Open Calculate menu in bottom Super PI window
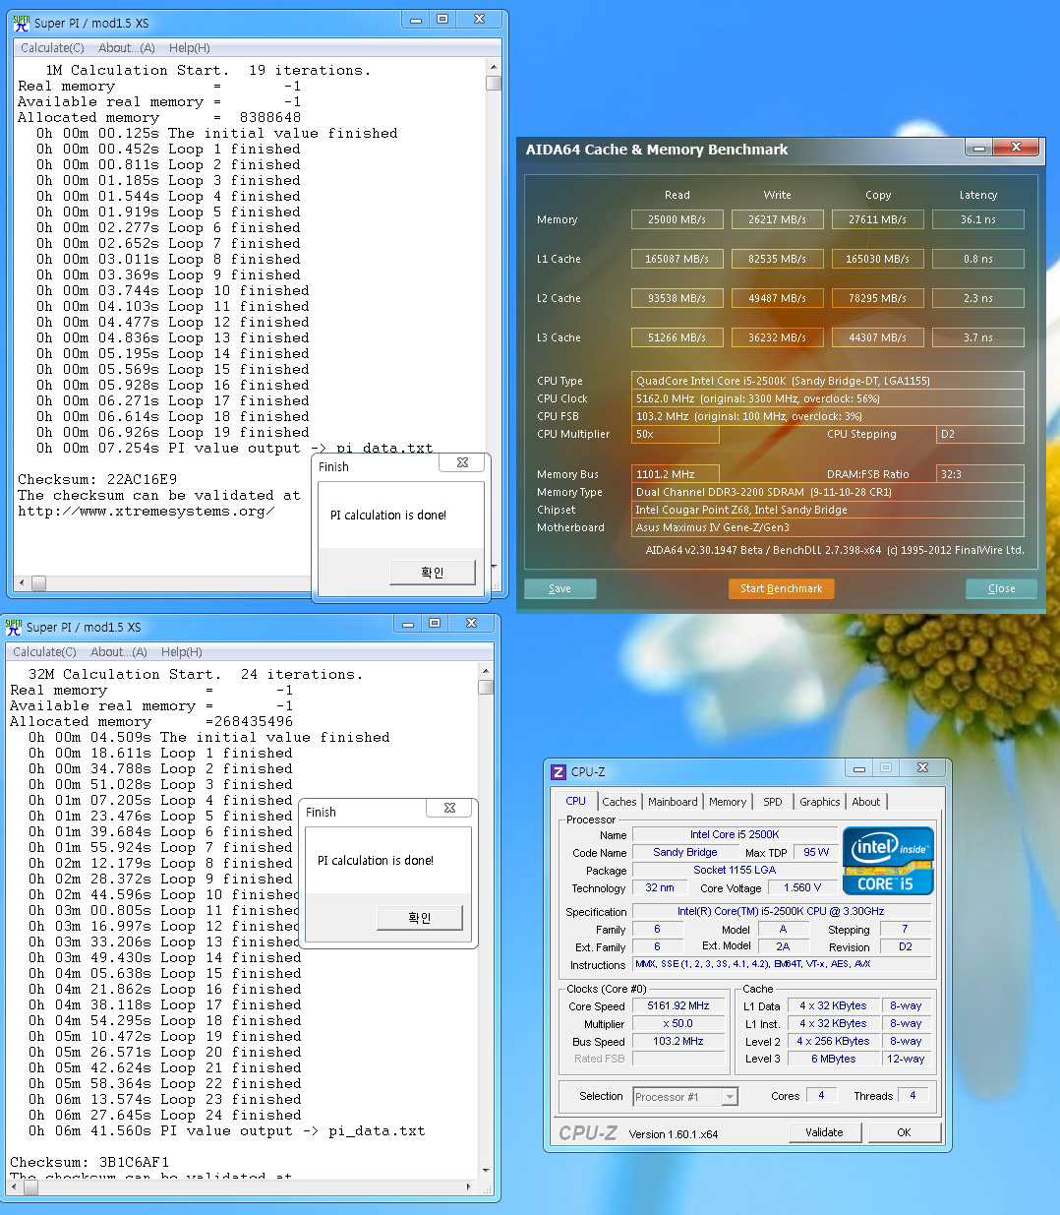The image size is (1060, 1215). coord(44,651)
